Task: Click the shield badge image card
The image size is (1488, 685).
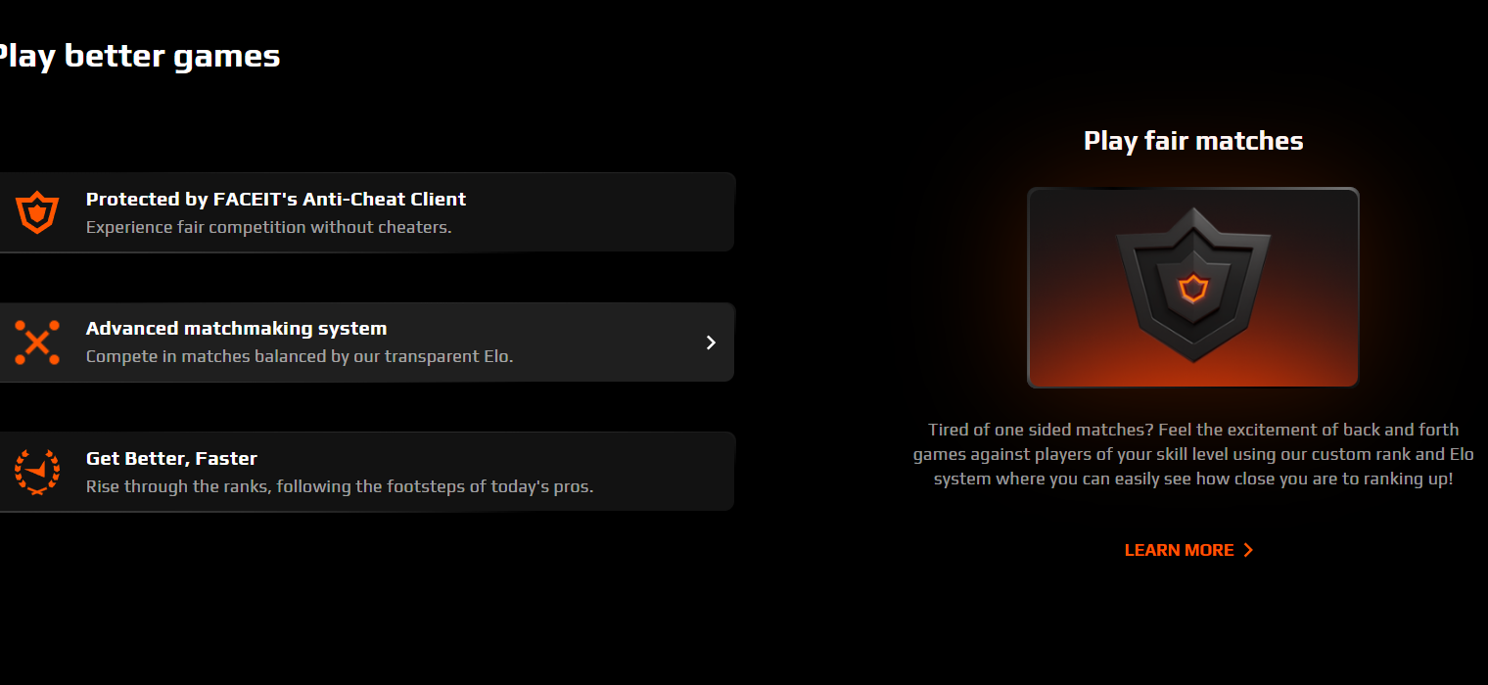Action: coord(1193,288)
